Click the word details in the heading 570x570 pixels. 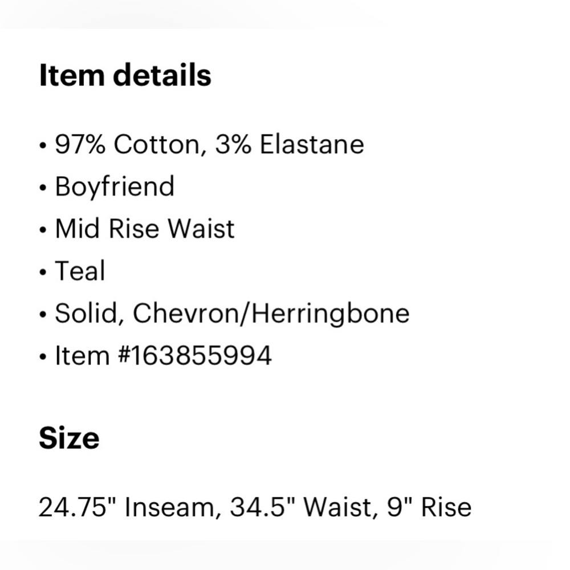162,75
